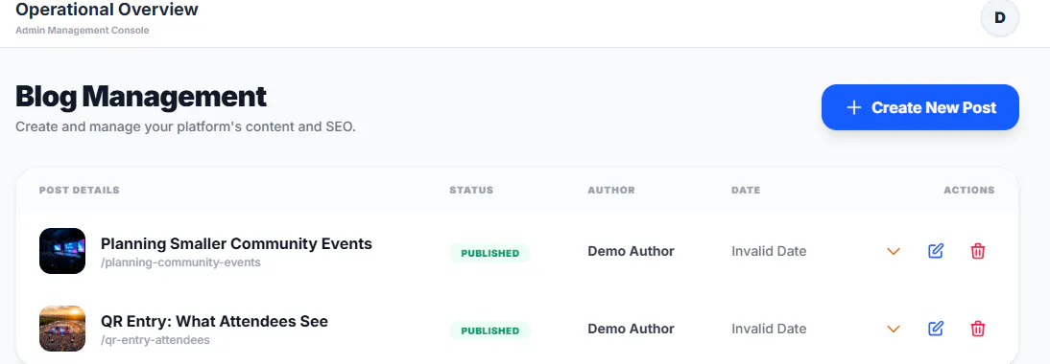Viewport: 1050px width, 364px height.
Task: Delete the Planning Smaller Community Events post
Action: pos(978,251)
